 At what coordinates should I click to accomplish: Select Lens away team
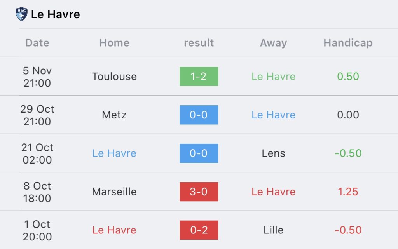pyautogui.click(x=273, y=153)
